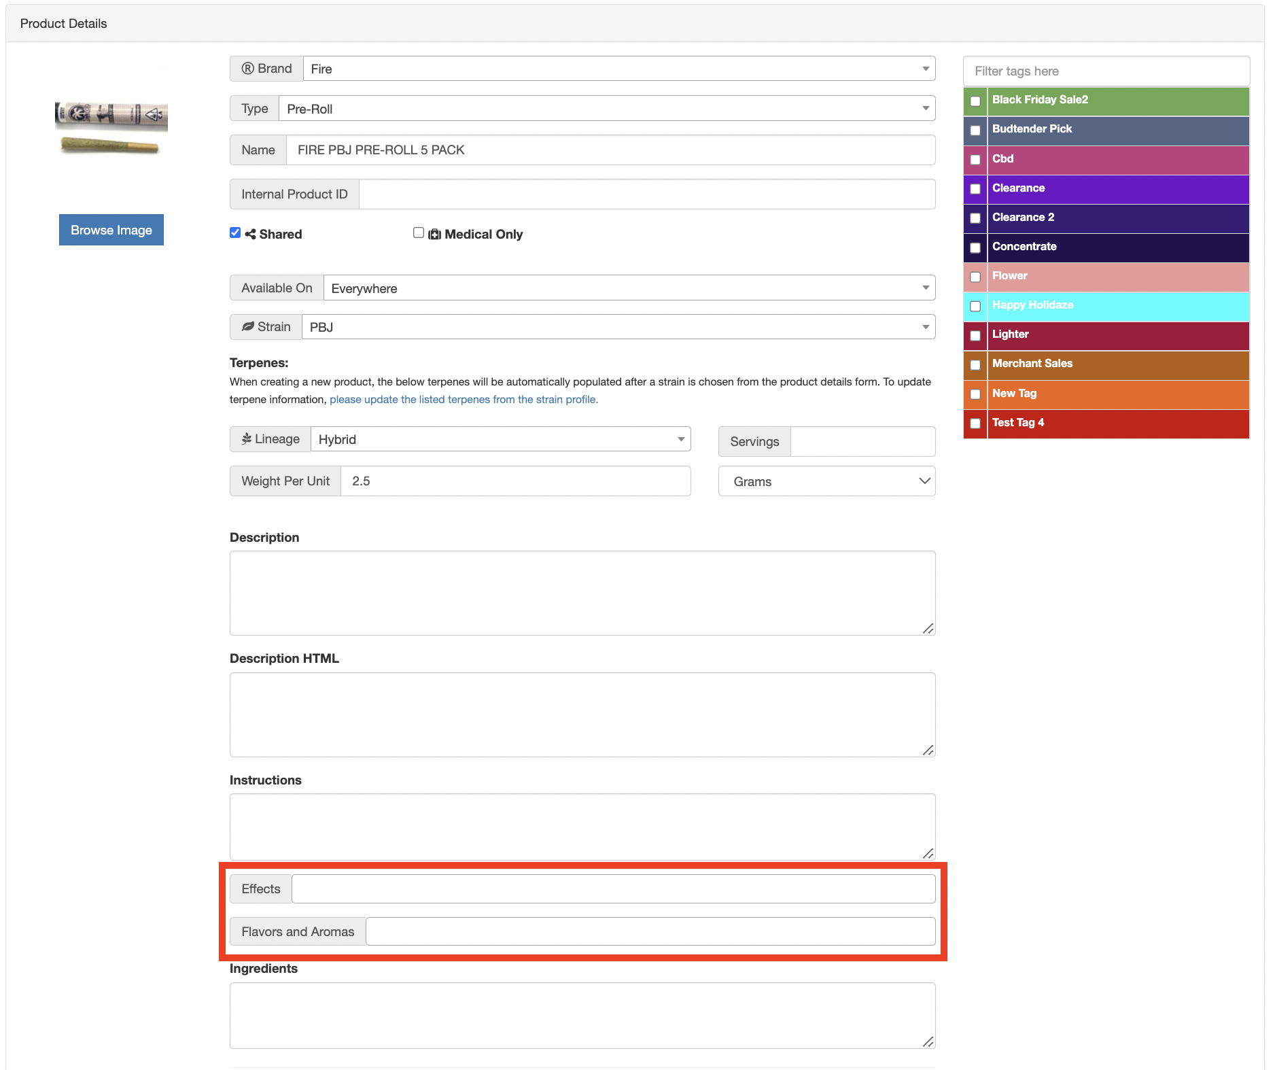The width and height of the screenshot is (1275, 1070).
Task: Focus the Name field with FIRE PBJ PRE-ROLL
Action: [611, 150]
